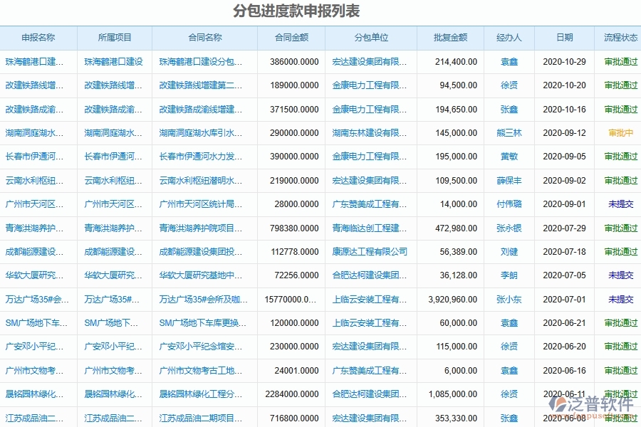Viewport: 641px width, 427px height.
Task: Click date 2020-10-20 on 改建铁路线增 row
Action: point(563,85)
